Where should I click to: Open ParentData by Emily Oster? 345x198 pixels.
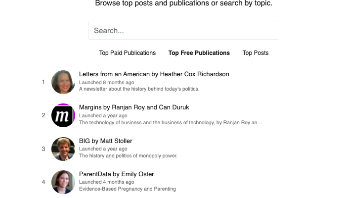[x=117, y=174]
